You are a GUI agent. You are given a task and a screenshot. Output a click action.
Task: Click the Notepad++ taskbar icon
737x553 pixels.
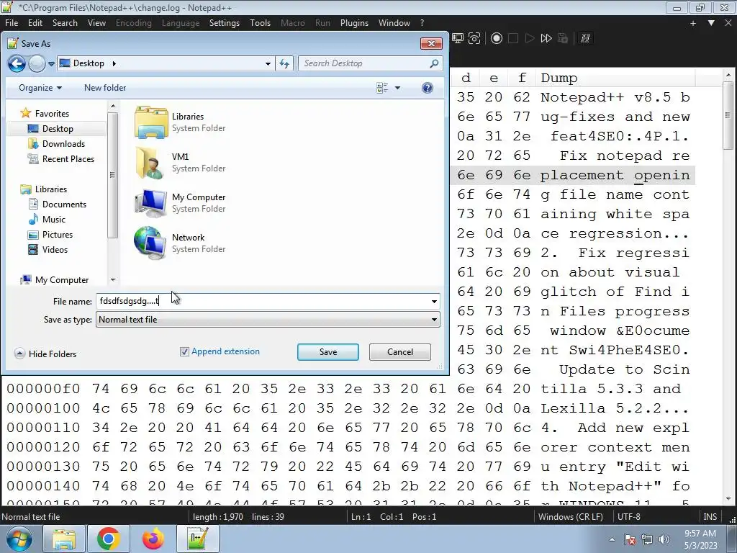click(198, 539)
